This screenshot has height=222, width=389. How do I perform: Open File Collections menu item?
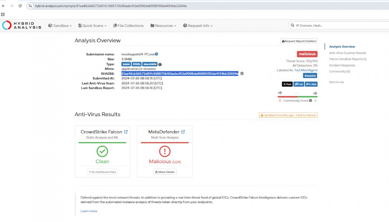coord(128,26)
